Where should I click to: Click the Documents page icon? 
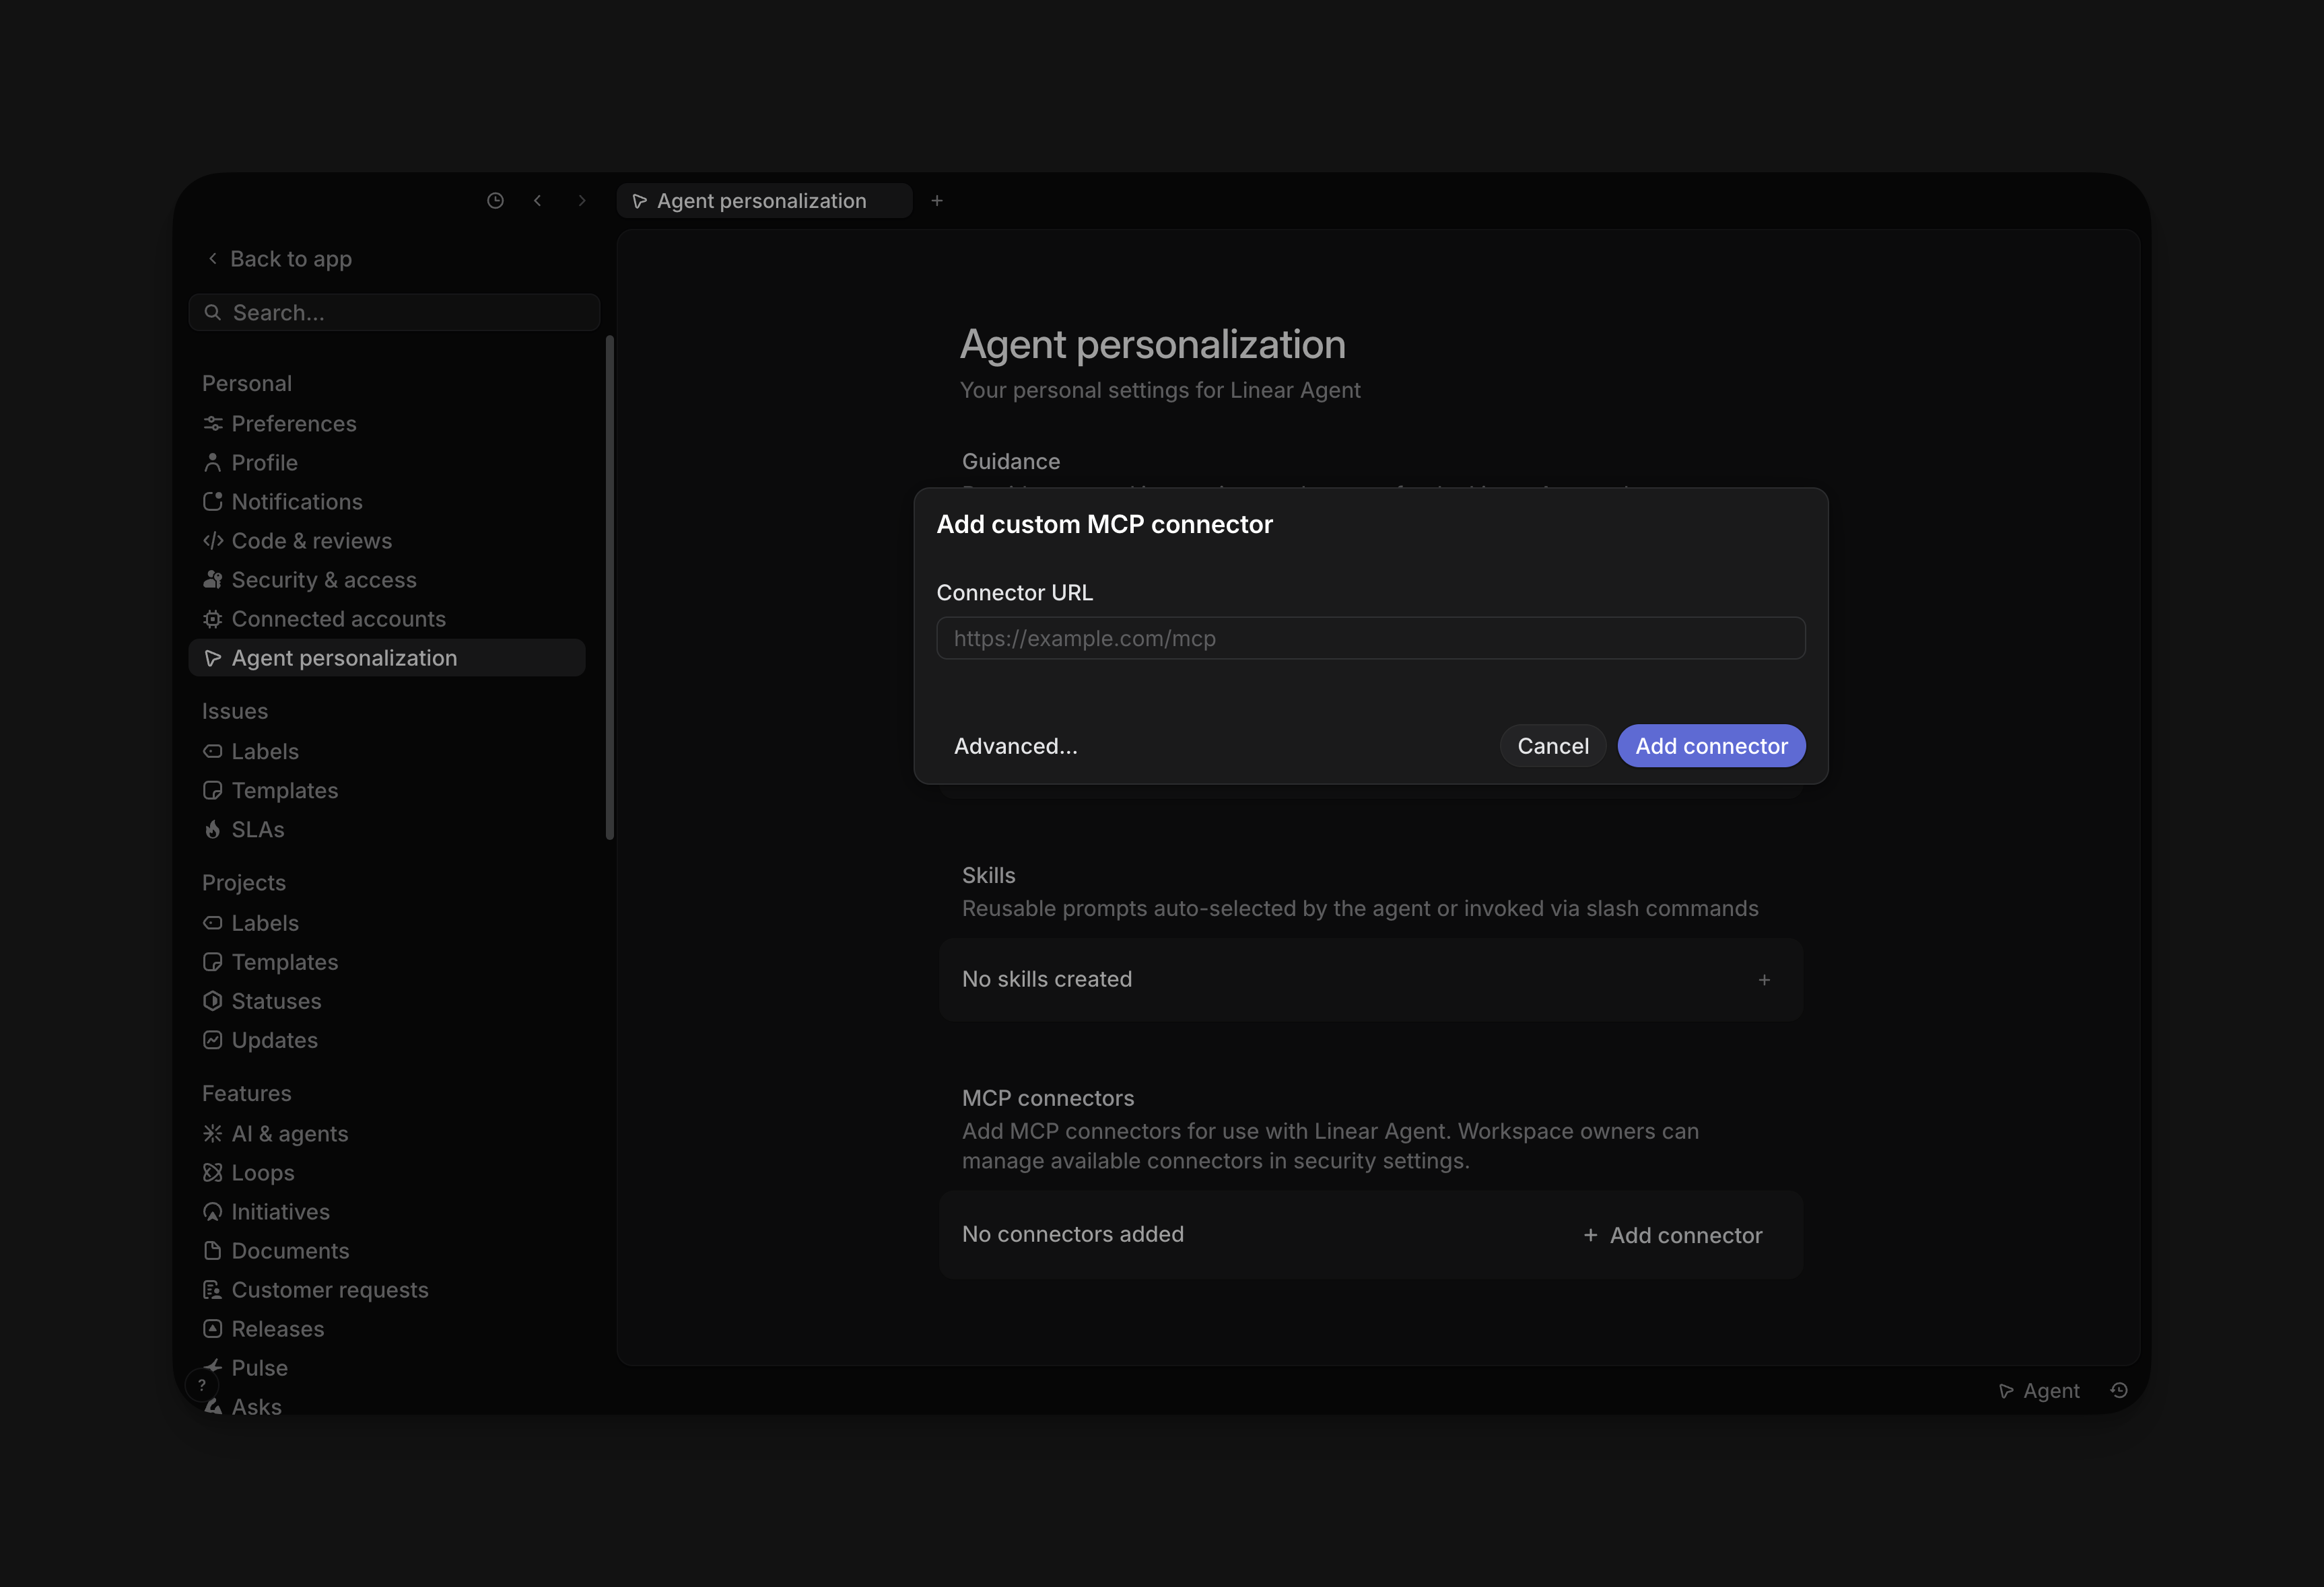coord(212,1251)
